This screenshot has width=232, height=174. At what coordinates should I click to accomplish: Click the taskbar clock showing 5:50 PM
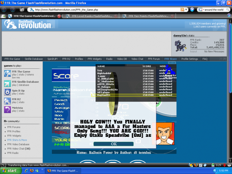224,171
